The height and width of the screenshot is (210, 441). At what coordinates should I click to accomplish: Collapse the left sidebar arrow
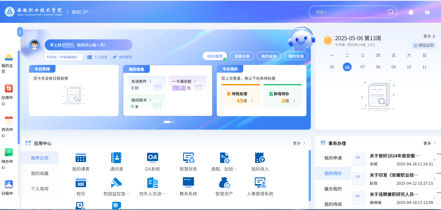(x=20, y=32)
